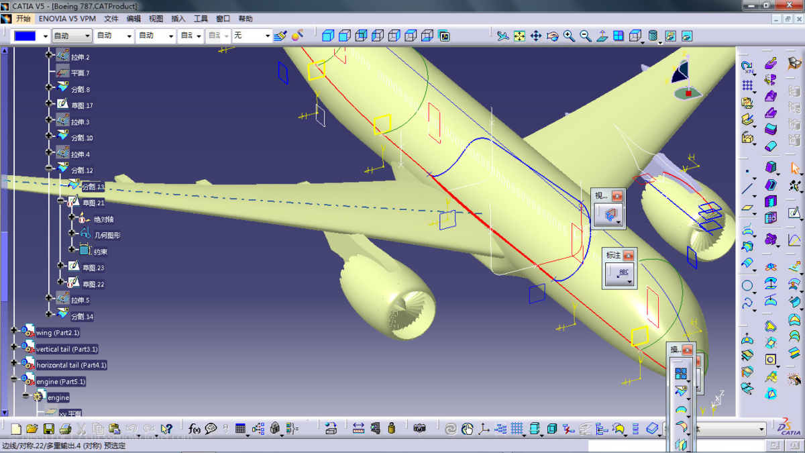Image resolution: width=805 pixels, height=453 pixels.
Task: Open the 工具 (Tools) menu
Action: point(201,19)
